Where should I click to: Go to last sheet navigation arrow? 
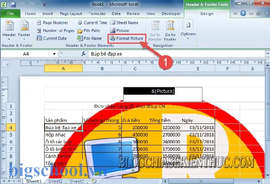pos(19,181)
